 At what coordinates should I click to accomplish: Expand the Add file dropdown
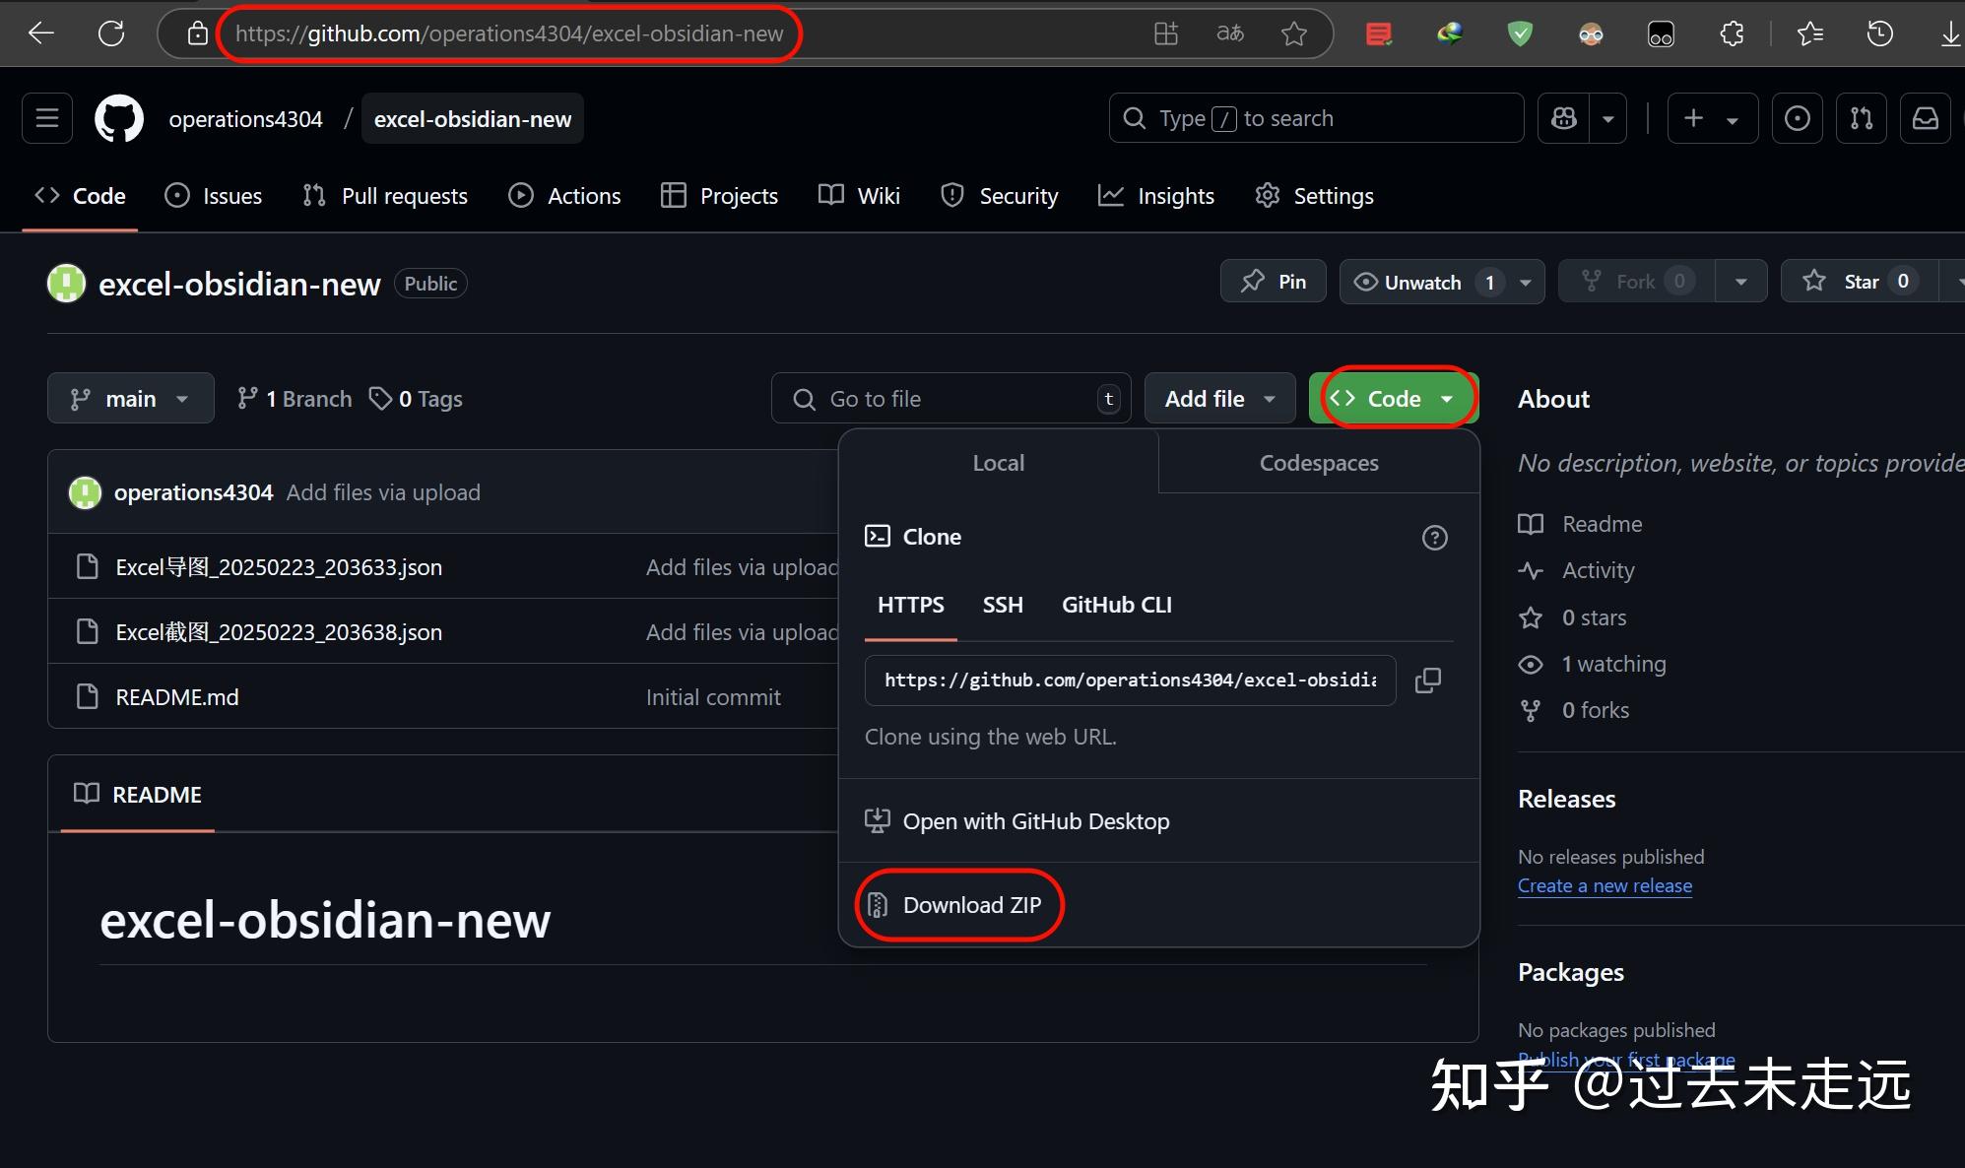click(1219, 398)
